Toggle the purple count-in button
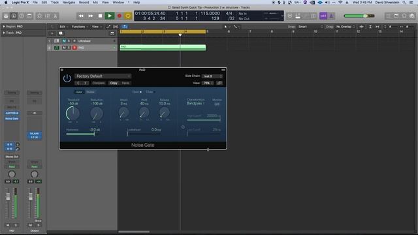 point(323,16)
